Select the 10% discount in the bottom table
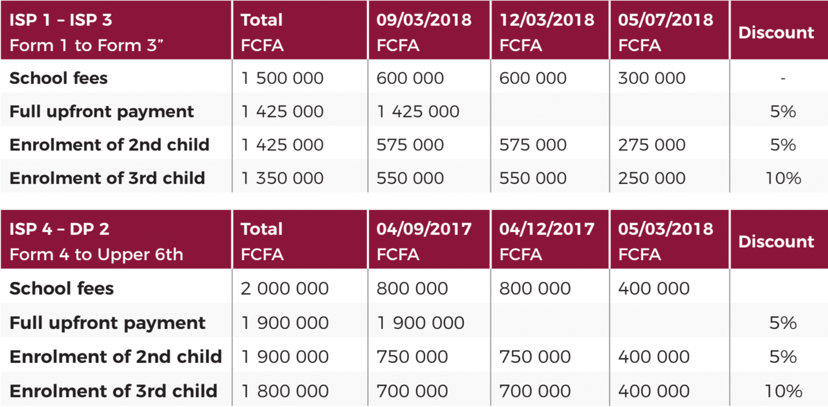Screen dimensions: 828x407 pyautogui.click(x=783, y=391)
